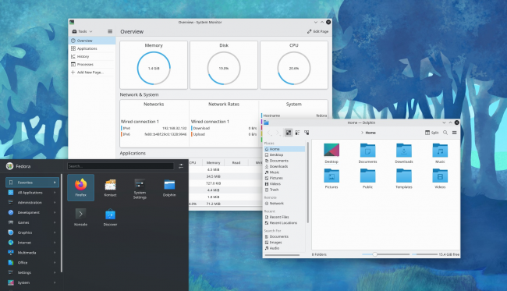Click the Fedora logo in launcher header
Image resolution: width=507 pixels, height=291 pixels.
click(9, 166)
